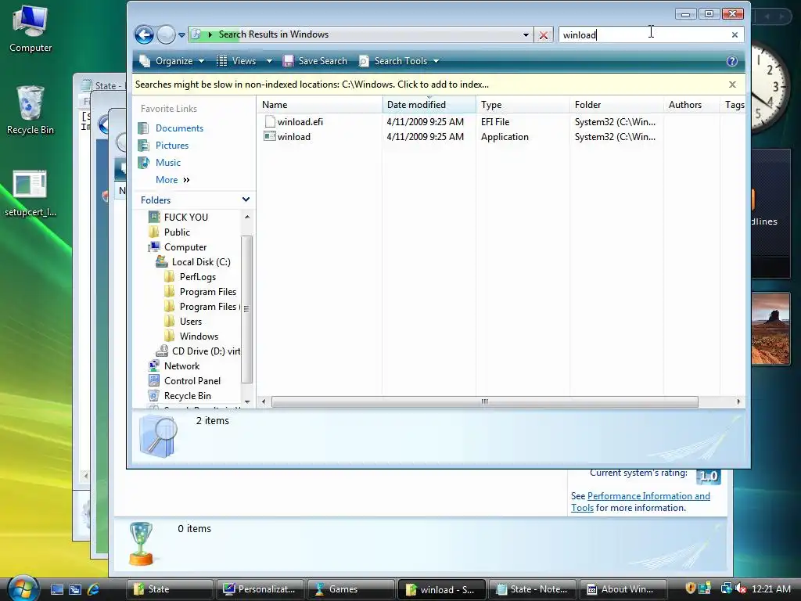The height and width of the screenshot is (601, 801).
Task: Select Network in the folder tree
Action: (181, 366)
